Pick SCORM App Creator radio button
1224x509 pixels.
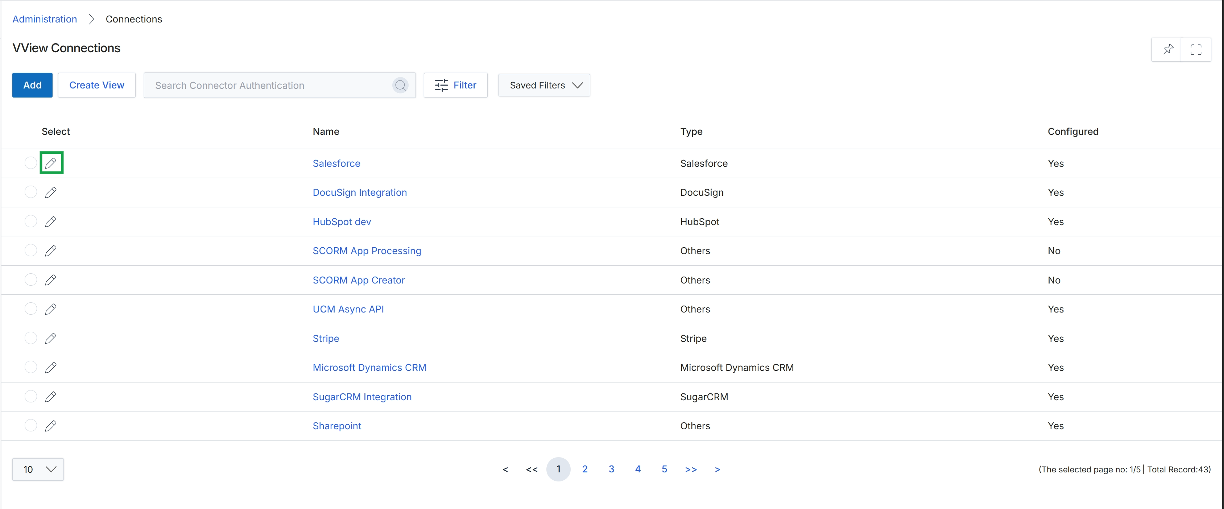[31, 280]
